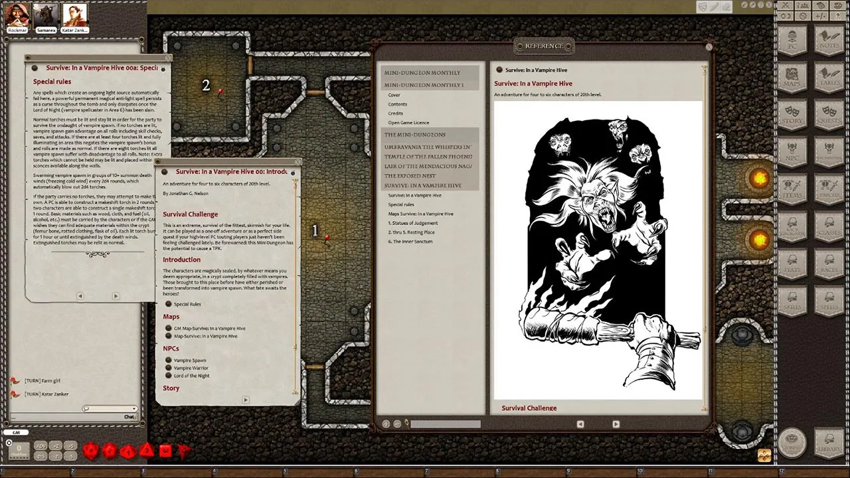Open the Tables sidebar button

[829, 79]
